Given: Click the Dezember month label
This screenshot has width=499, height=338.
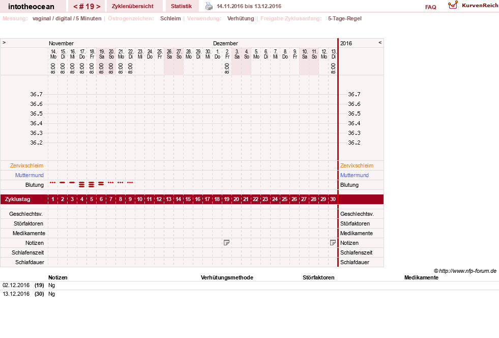Looking at the screenshot, I should coord(225,43).
